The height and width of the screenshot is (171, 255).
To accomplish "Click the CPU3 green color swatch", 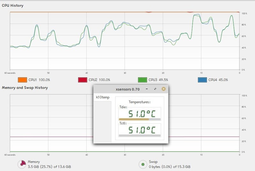I will [x=142, y=80].
